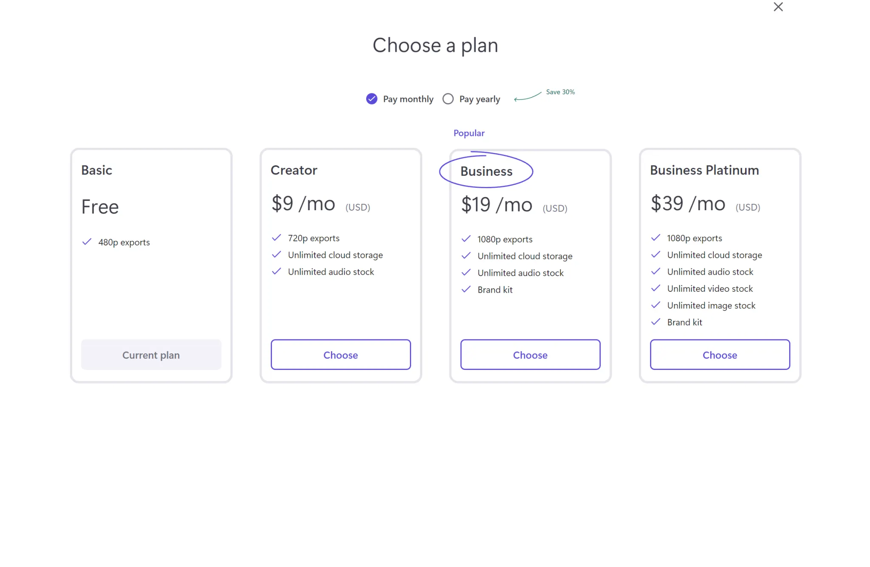The width and height of the screenshot is (870, 567).
Task: Click the checkmark beside 480p exports
Action: [x=87, y=242]
